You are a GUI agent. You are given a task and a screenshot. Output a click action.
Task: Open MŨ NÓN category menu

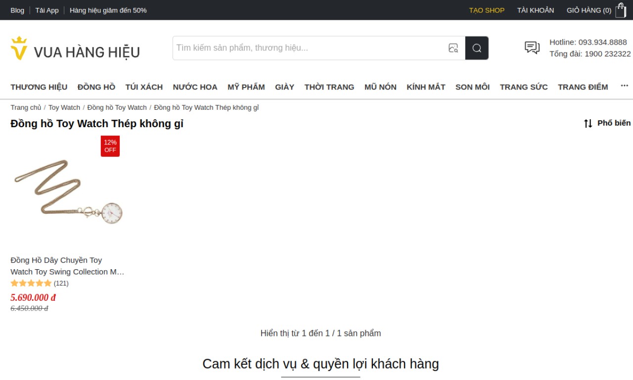[380, 87]
